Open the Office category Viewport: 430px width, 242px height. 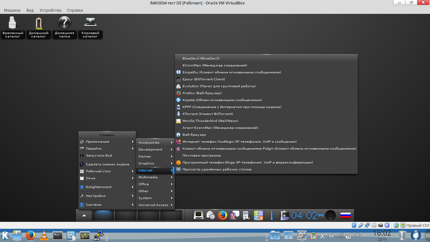[155, 184]
